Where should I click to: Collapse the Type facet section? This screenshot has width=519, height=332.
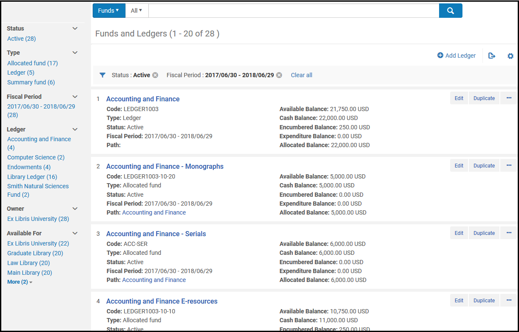click(75, 53)
